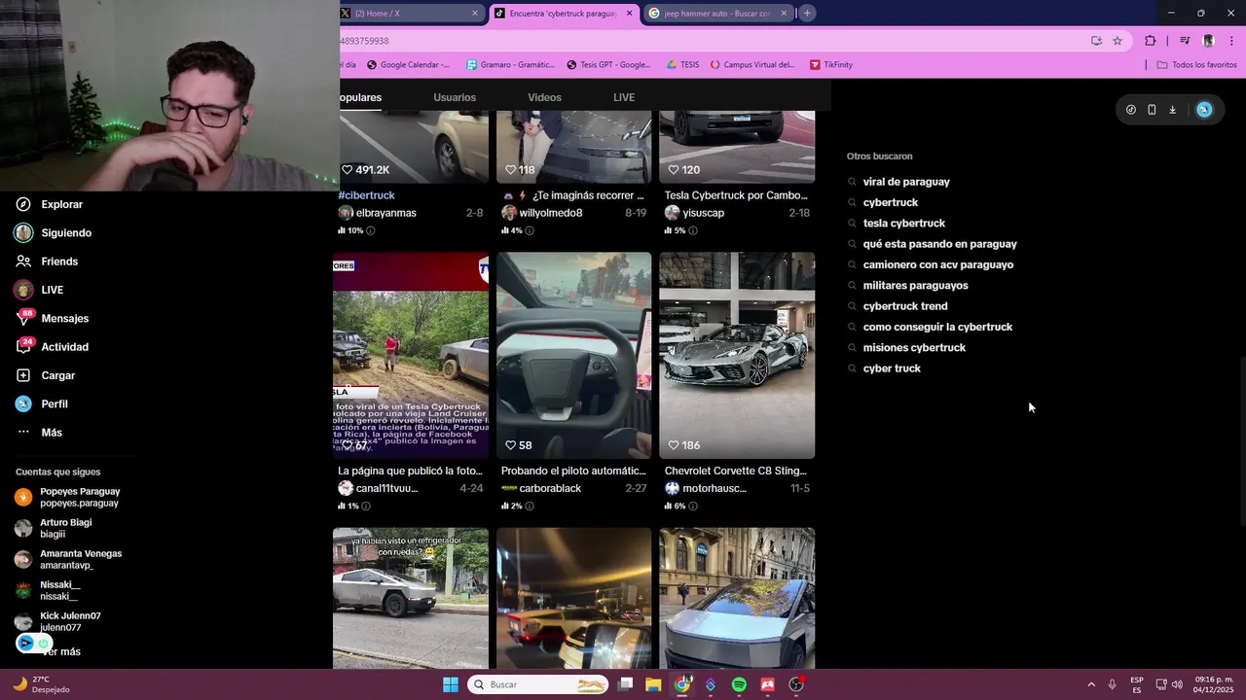Select the LIVE search results tab
Screen dimensions: 1246x700
[624, 97]
